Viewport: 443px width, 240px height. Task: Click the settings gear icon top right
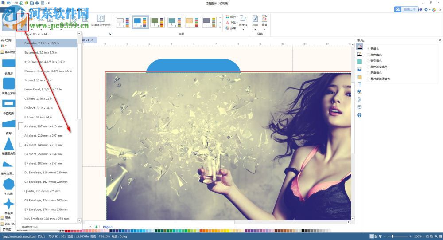pyautogui.click(x=426, y=10)
